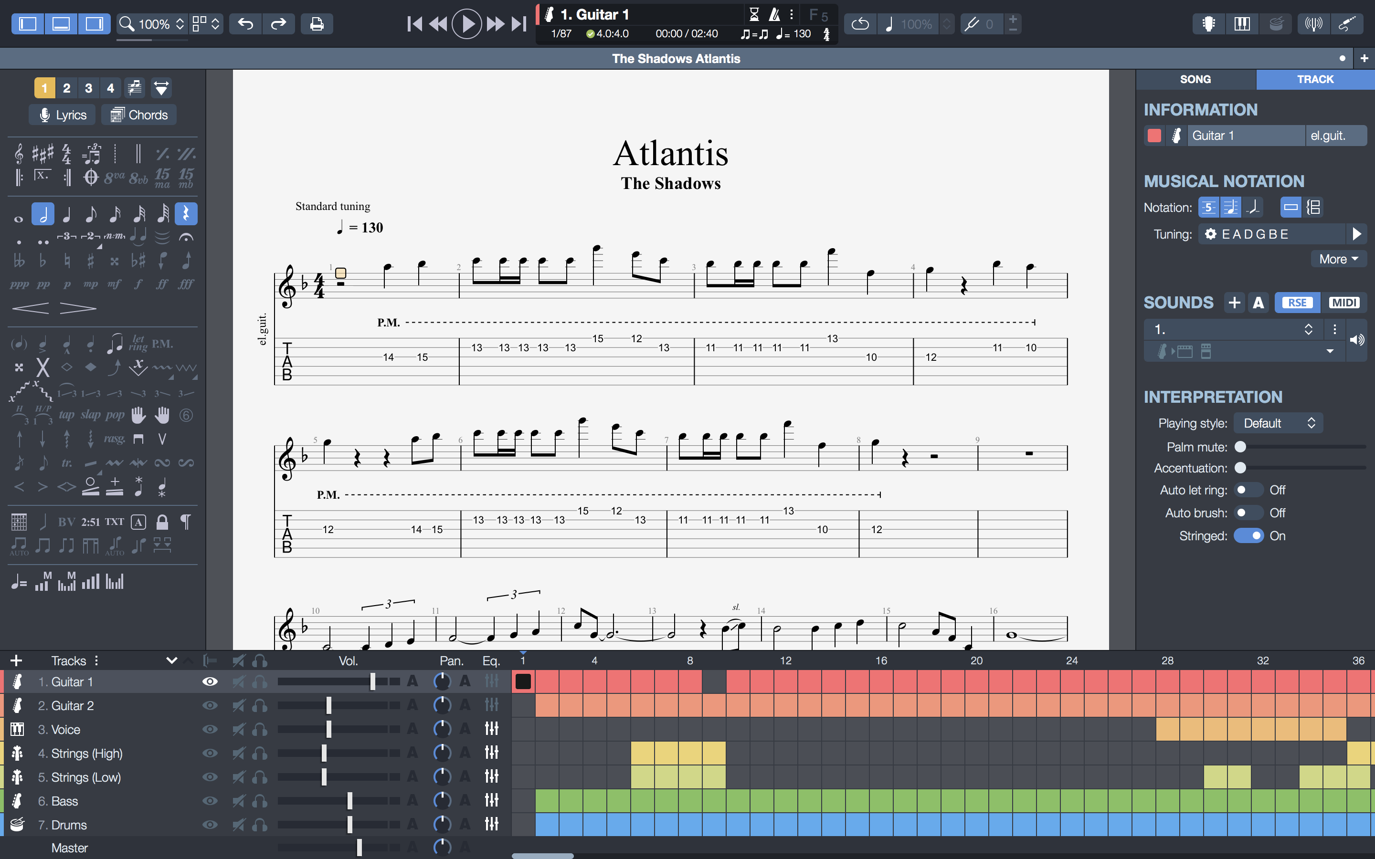Viewport: 1375px width, 859px height.
Task: Show the Guitar 2 track via eye icon
Action: [210, 706]
